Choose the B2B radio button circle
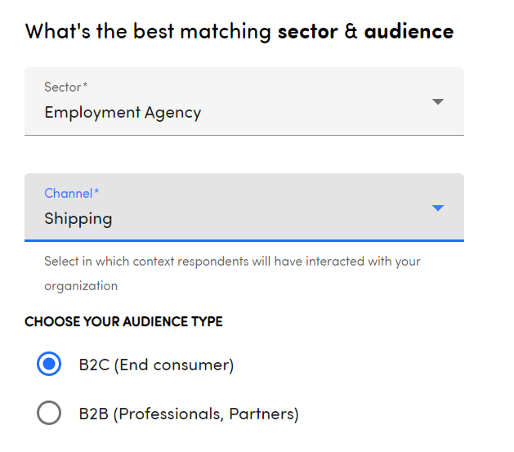Image resolution: width=514 pixels, height=452 pixels. (x=49, y=414)
